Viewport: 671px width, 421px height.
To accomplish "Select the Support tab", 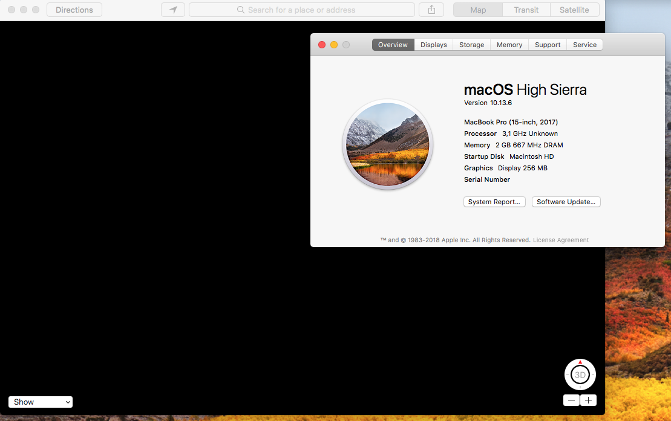I will (548, 45).
